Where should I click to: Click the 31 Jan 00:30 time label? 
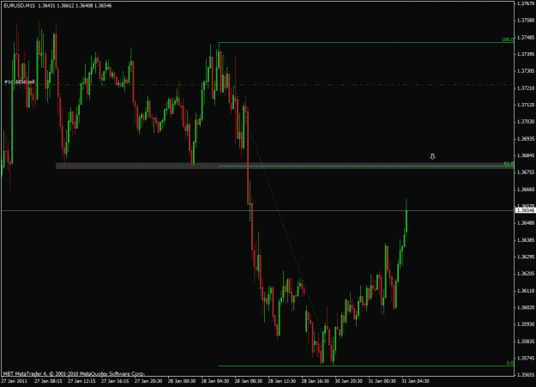[x=382, y=381]
